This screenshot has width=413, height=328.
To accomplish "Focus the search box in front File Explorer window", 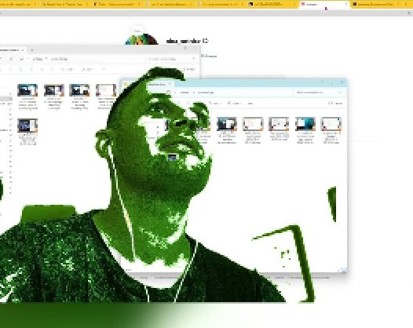I will (319, 93).
